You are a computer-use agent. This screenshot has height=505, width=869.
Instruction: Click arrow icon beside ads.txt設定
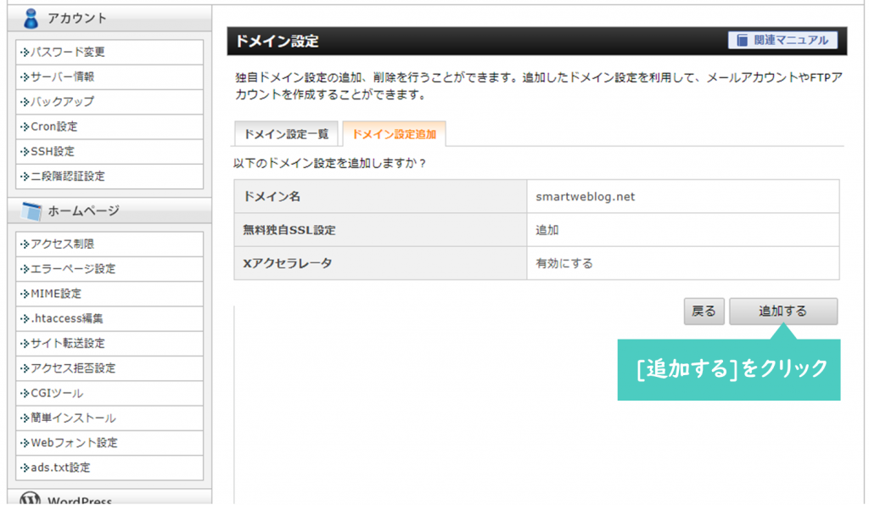[25, 468]
